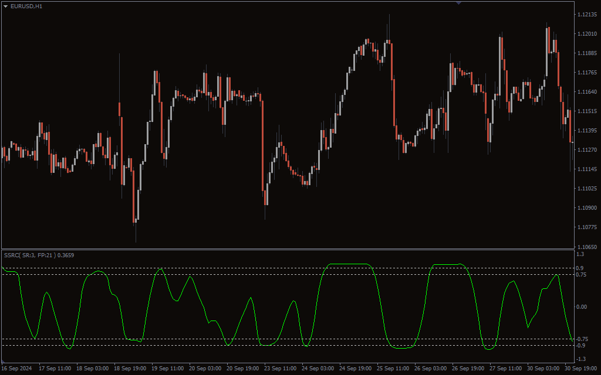Click the 24 Sep 19:00 time label

tap(356, 369)
